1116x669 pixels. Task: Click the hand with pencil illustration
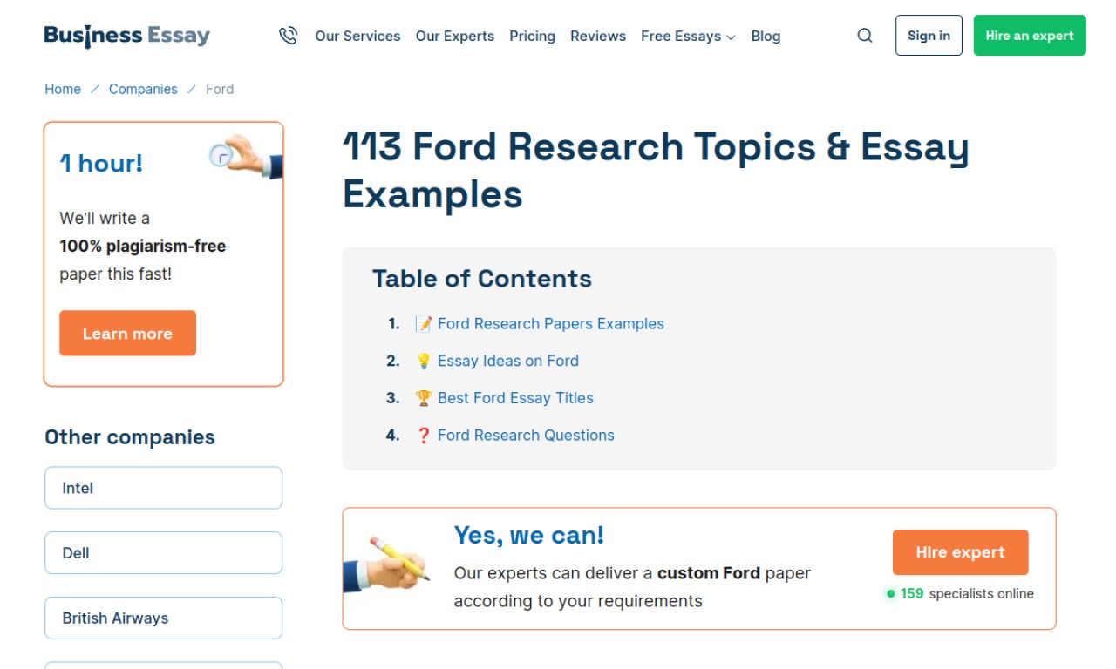[x=386, y=564]
